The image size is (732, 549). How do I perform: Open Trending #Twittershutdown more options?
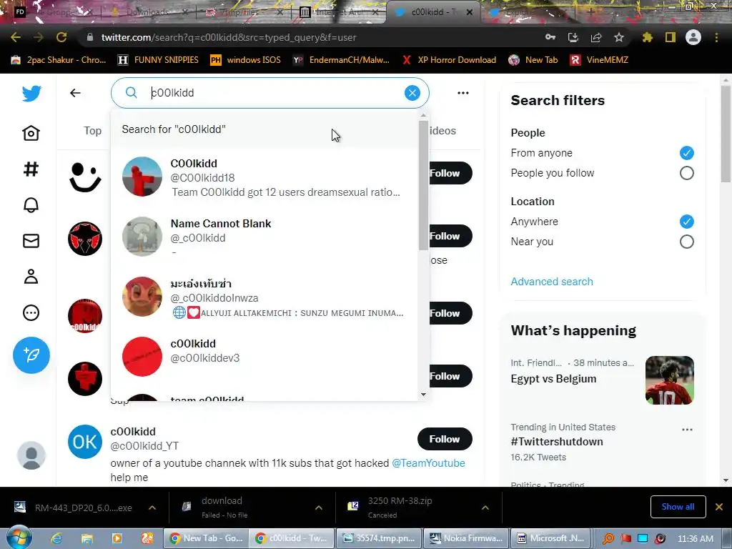687,430
